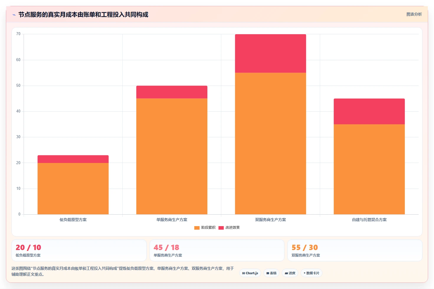The height and width of the screenshot is (289, 434).
Task: Click the Chart.js chip
Action: [x=250, y=273]
